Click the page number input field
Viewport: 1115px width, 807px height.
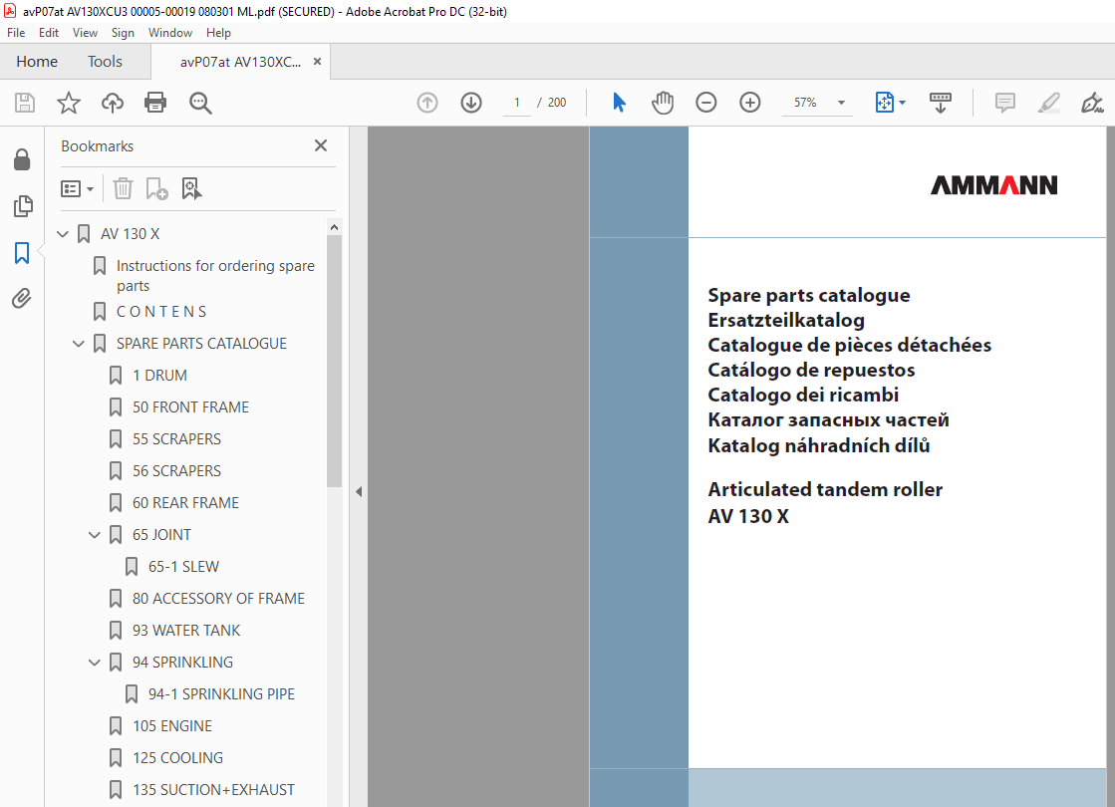point(517,103)
